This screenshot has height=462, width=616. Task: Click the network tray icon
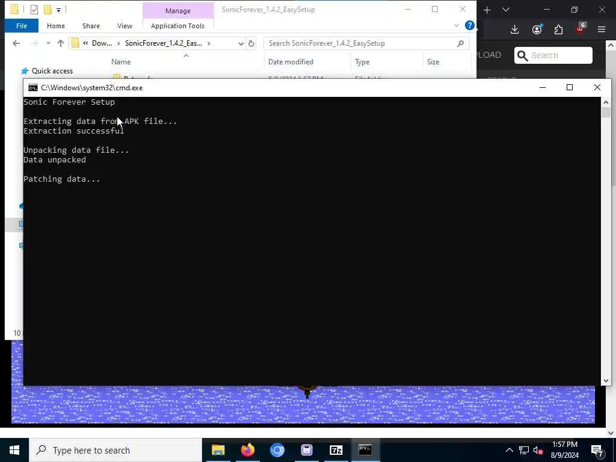point(524,450)
